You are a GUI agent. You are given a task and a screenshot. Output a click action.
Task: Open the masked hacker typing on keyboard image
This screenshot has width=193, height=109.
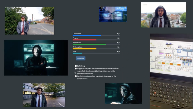point(124,94)
